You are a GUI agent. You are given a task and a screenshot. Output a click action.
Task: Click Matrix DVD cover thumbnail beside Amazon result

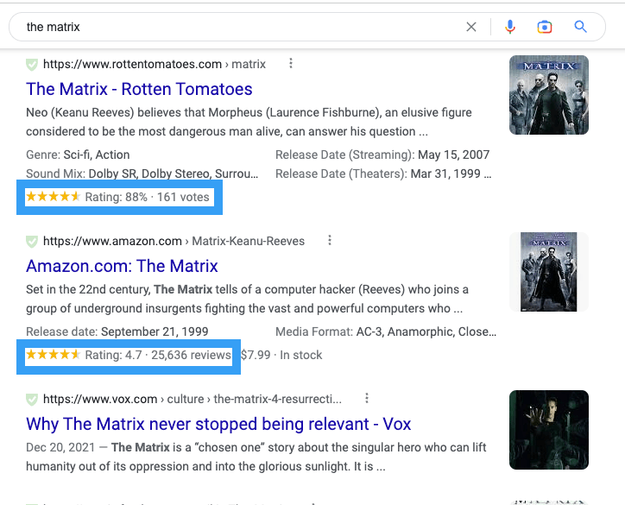[549, 272]
